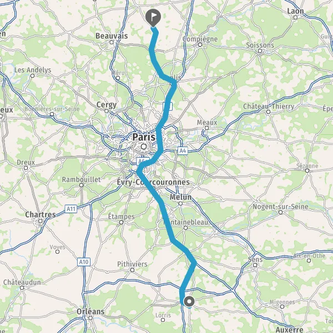Select the Chartres city label

pos(41,214)
